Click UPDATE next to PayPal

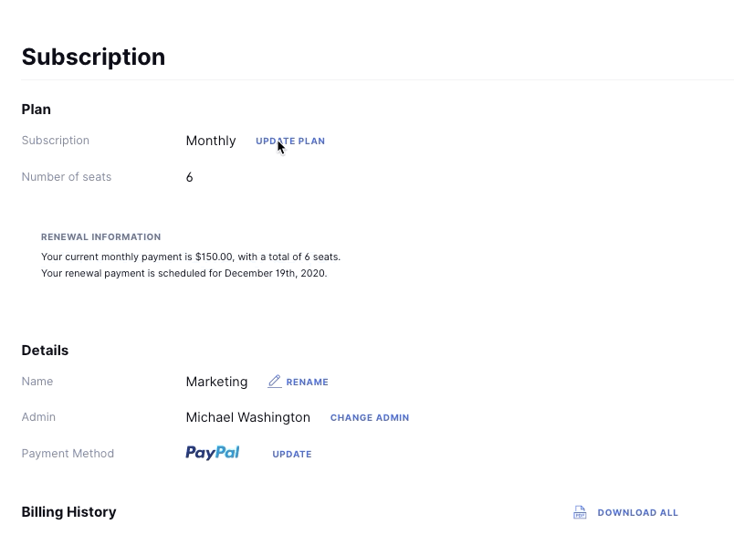[292, 455]
